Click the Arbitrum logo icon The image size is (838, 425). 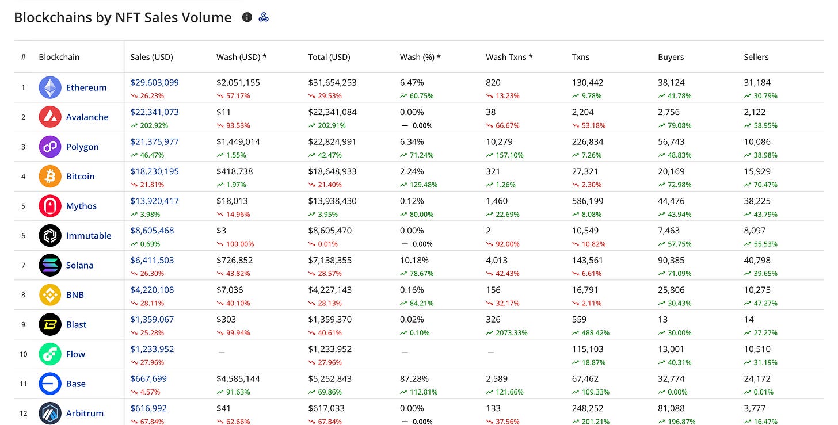[x=50, y=413]
